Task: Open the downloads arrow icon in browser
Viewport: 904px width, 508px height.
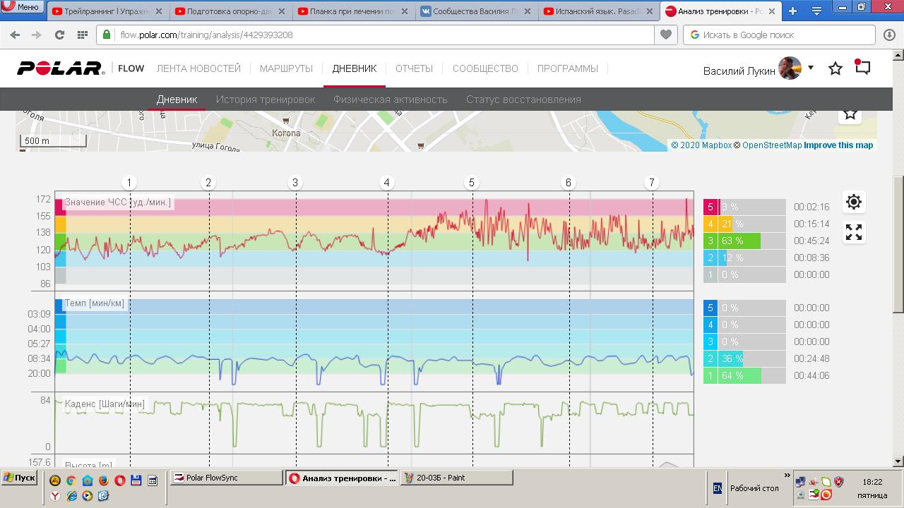Action: pos(888,35)
